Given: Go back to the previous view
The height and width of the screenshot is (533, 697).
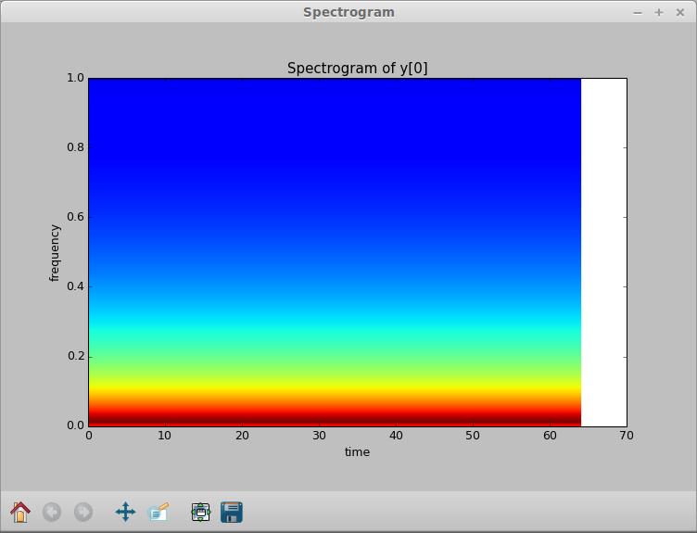Looking at the screenshot, I should click(x=52, y=512).
